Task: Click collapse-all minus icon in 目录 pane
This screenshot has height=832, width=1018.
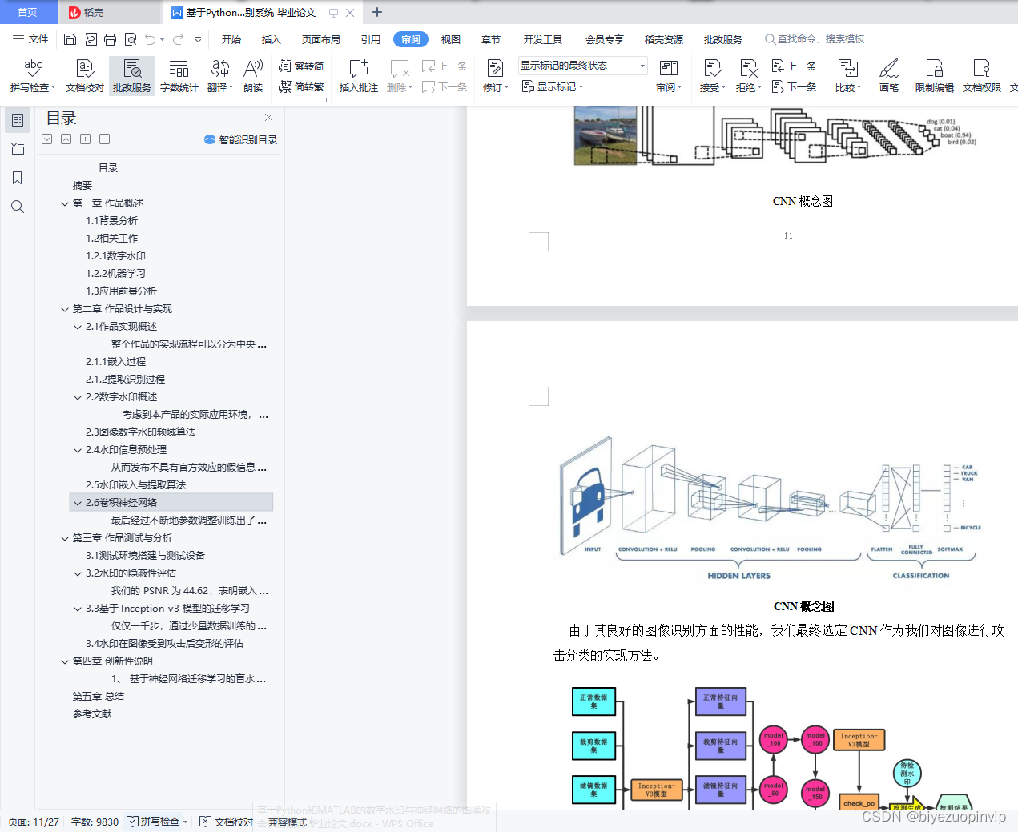Action: tap(104, 139)
